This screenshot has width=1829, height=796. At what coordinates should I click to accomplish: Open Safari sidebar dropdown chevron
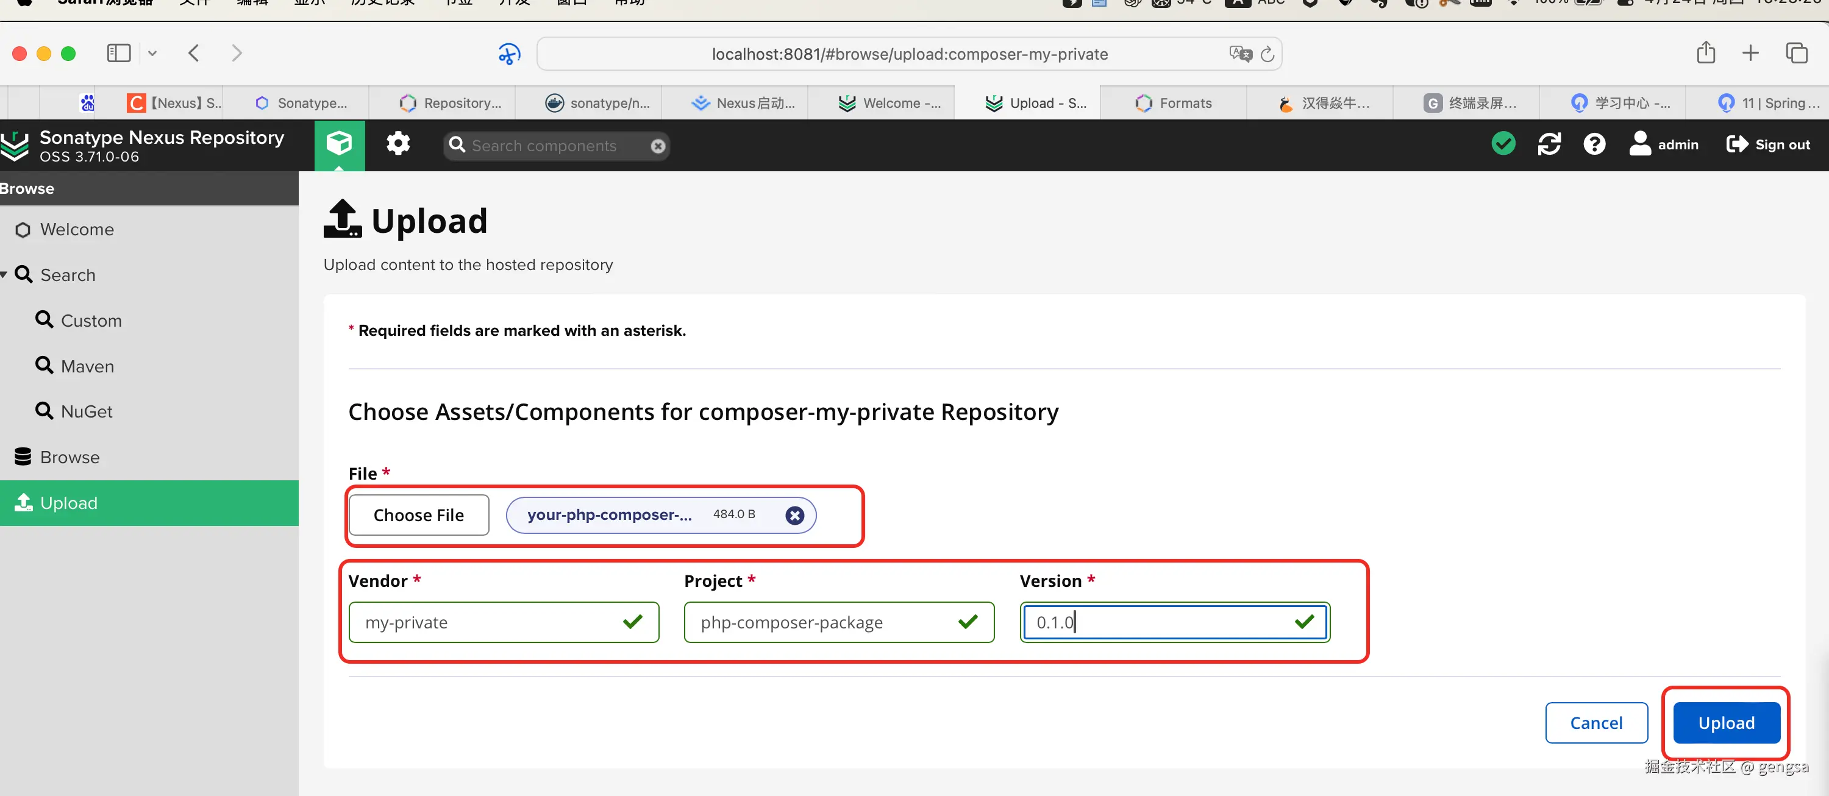(152, 53)
